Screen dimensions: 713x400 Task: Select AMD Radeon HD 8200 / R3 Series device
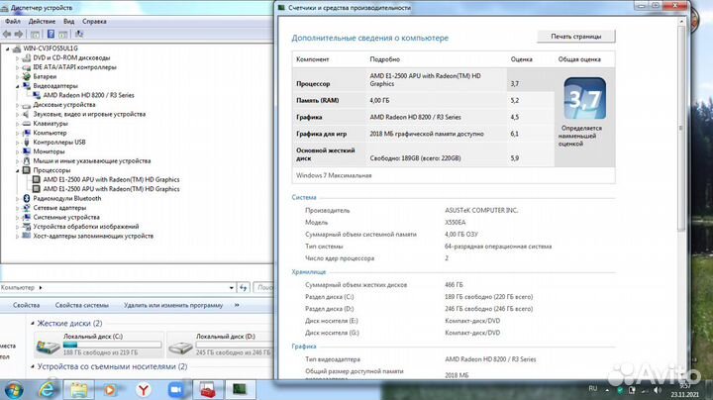point(88,95)
